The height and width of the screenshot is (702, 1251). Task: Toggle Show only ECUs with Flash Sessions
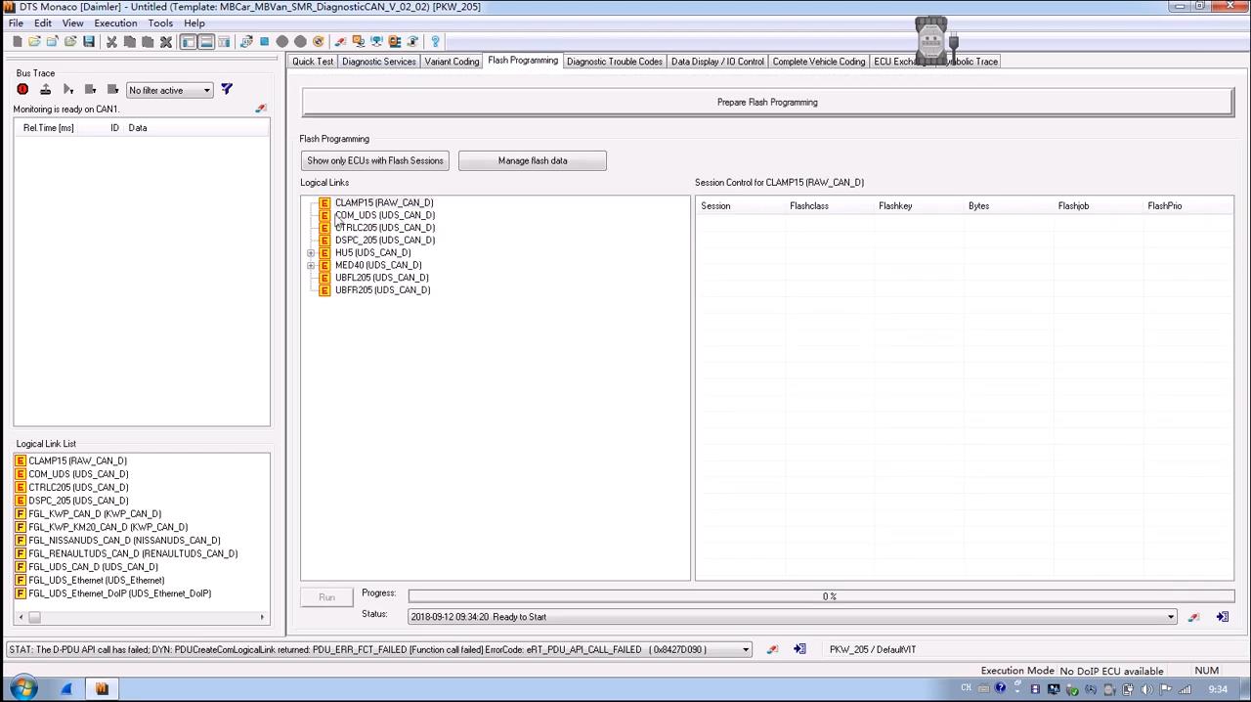coord(375,160)
